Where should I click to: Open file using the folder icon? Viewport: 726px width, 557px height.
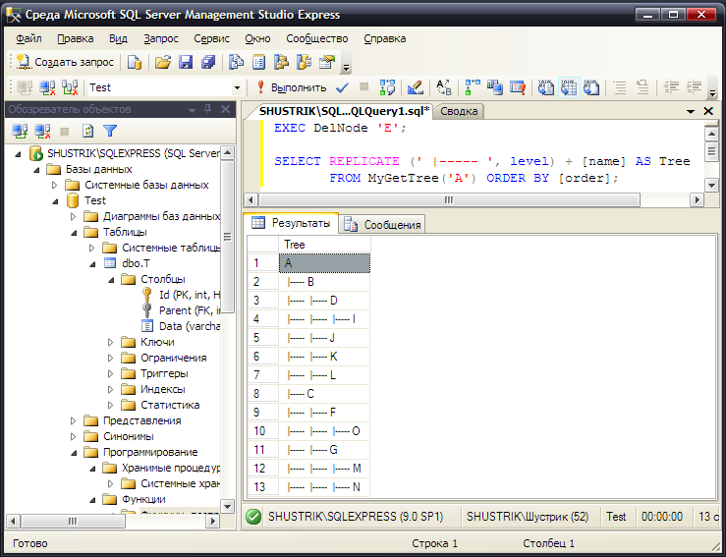[x=162, y=62]
